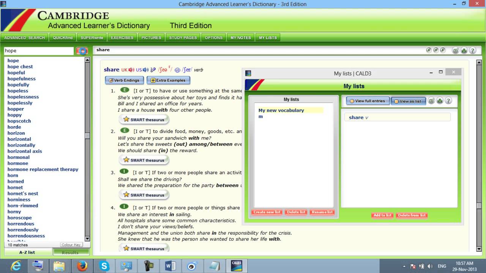Open the EXERCISES menu item
486x273 pixels.
(122, 38)
